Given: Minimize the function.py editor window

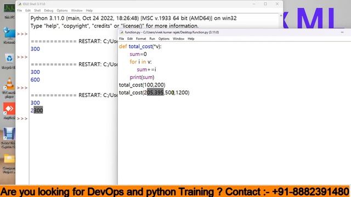Looking at the screenshot, I should [x=342, y=32].
